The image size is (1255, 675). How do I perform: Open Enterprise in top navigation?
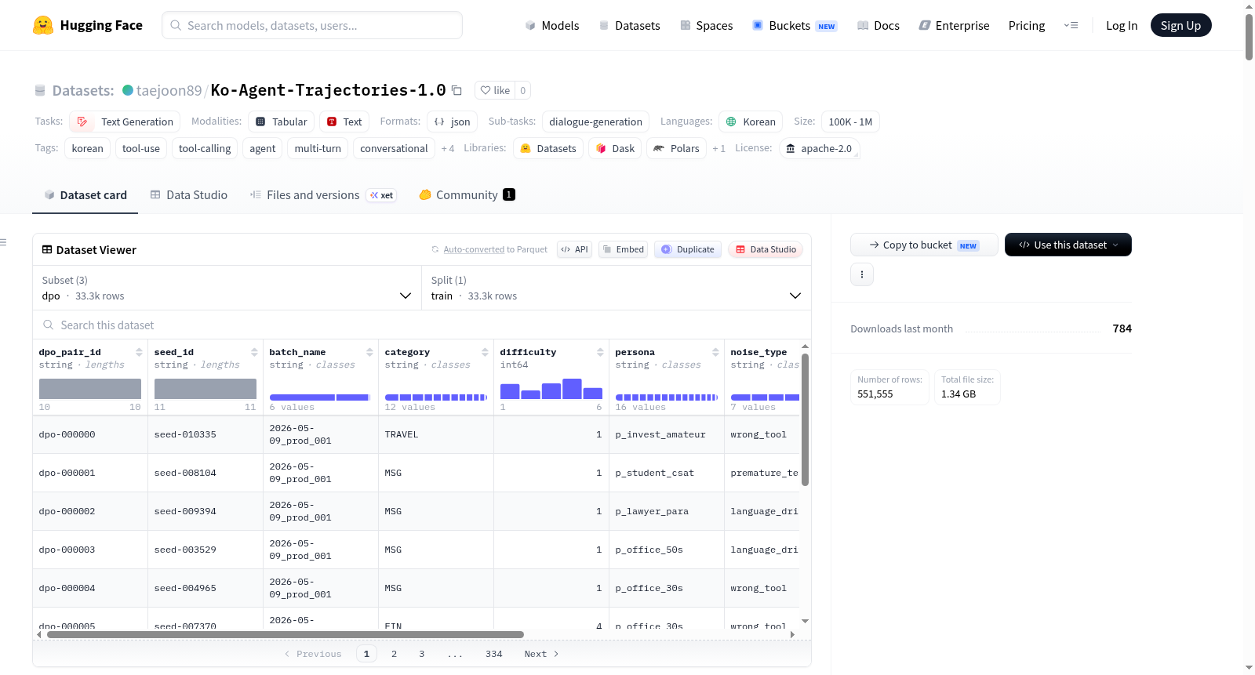coord(954,25)
